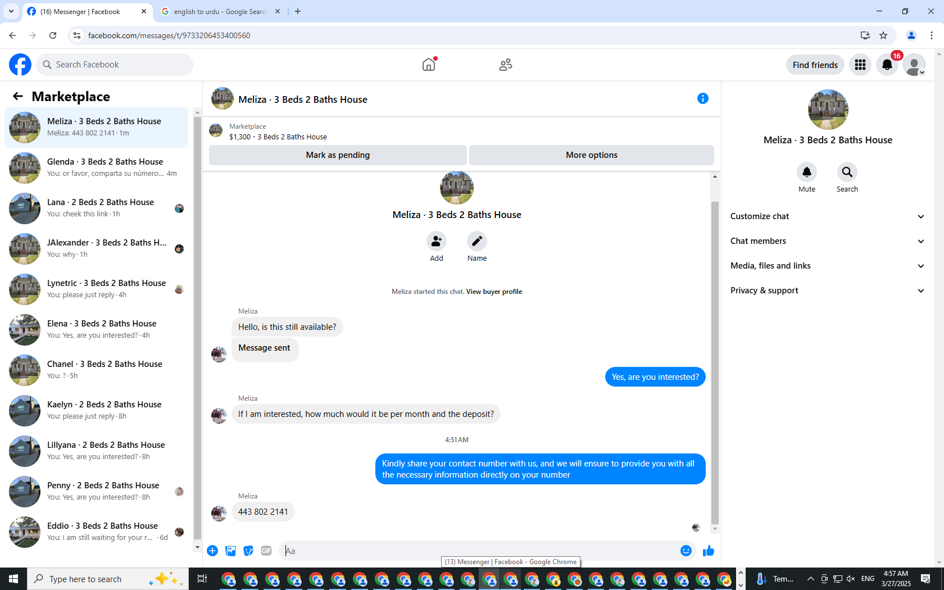944x590 pixels.
Task: Click the Install app icon in address bar
Action: (x=865, y=35)
